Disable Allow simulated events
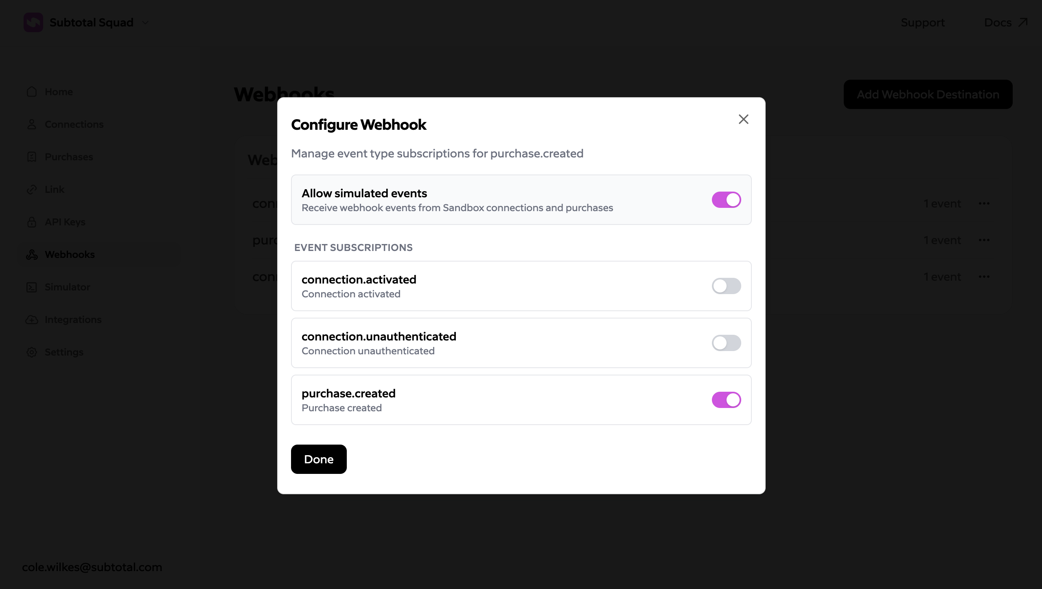 click(726, 199)
